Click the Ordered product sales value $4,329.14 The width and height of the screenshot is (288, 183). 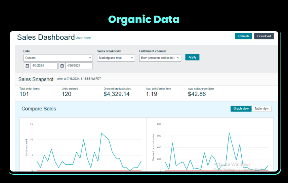(x=117, y=94)
